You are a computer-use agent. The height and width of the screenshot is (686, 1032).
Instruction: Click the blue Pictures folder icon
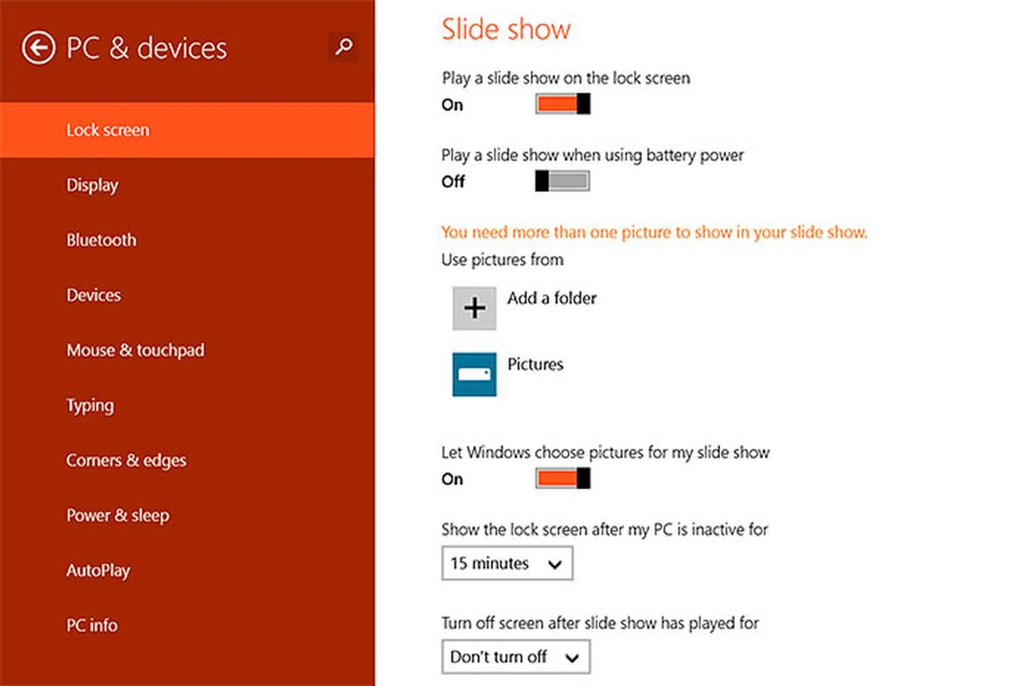point(474,374)
